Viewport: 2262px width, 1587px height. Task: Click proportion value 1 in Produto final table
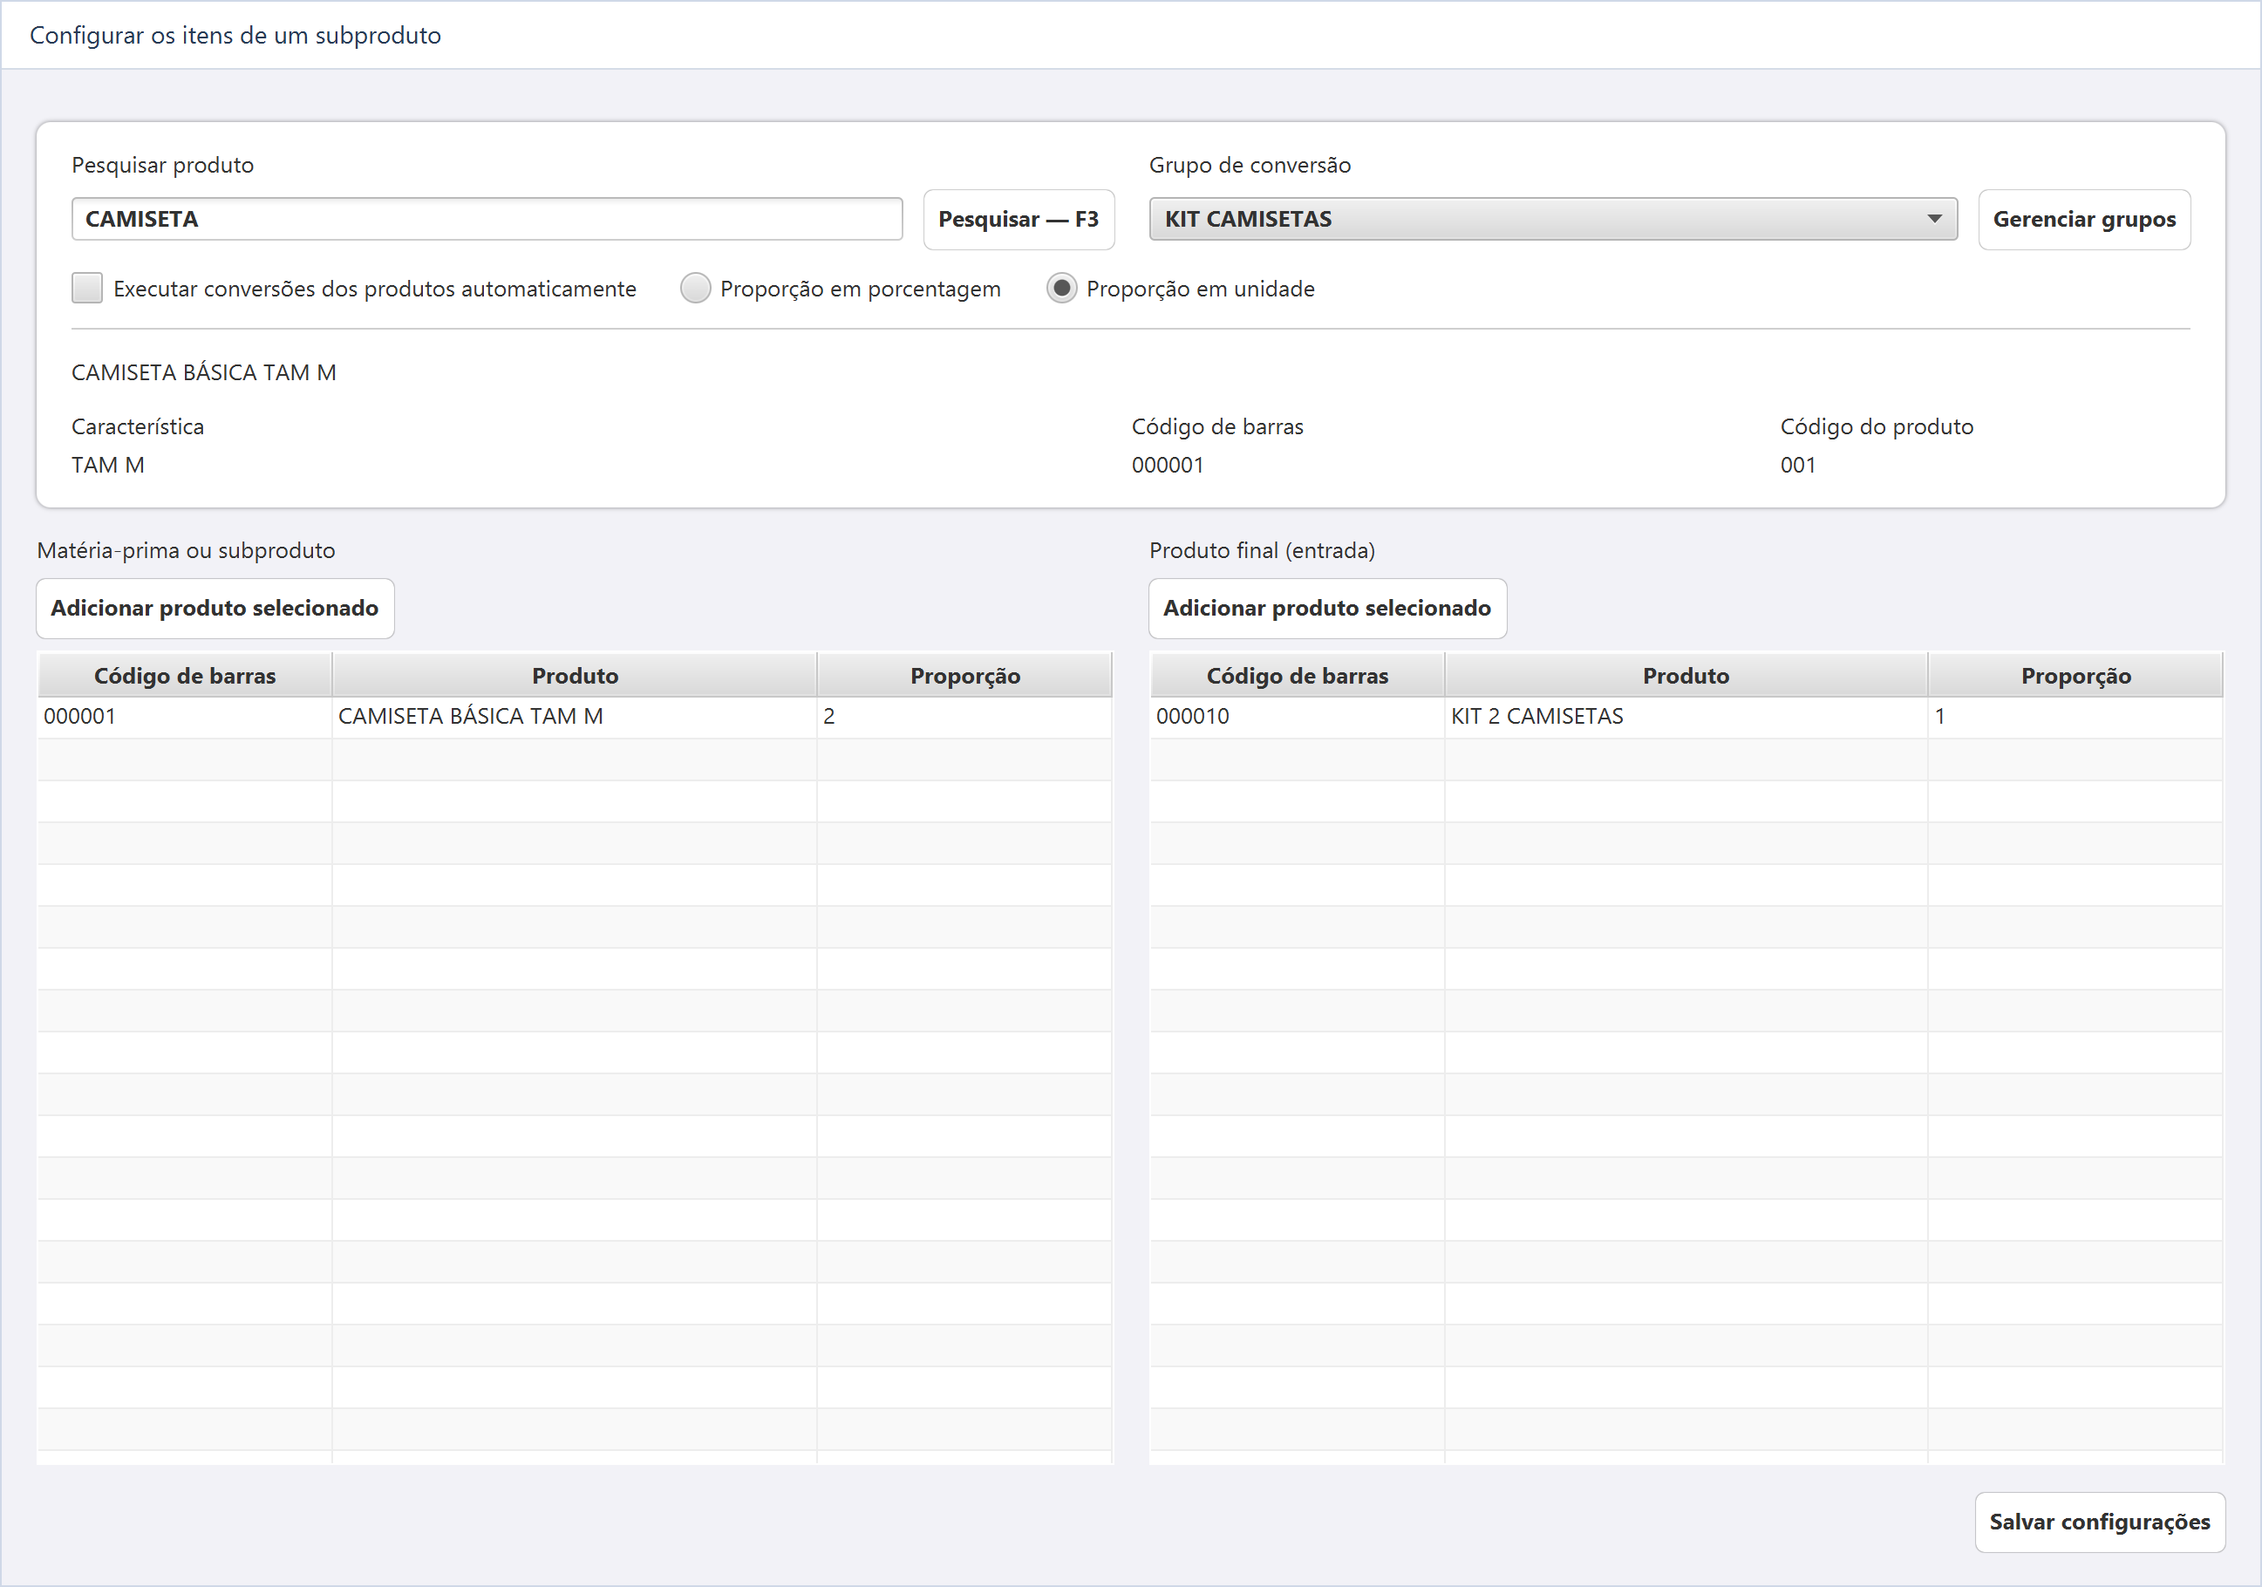point(2075,717)
